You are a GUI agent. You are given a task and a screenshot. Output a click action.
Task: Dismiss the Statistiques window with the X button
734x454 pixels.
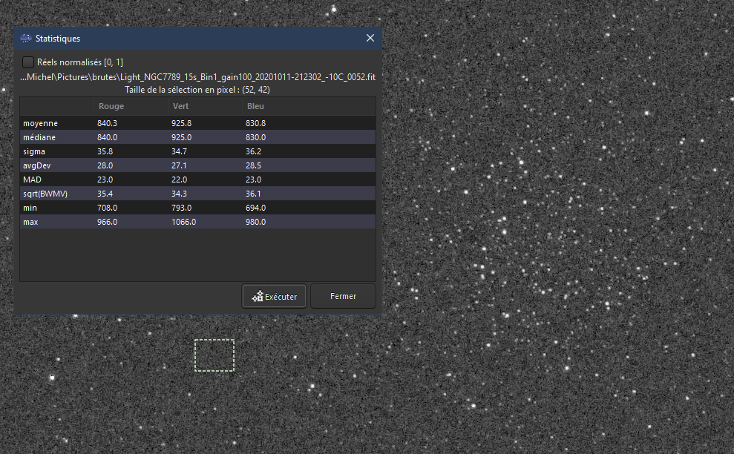point(370,38)
